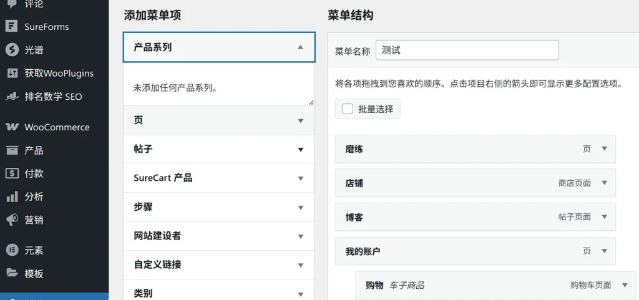Click the SureCart 产品 panel title
Screen dimensions: 639x300
click(163, 178)
